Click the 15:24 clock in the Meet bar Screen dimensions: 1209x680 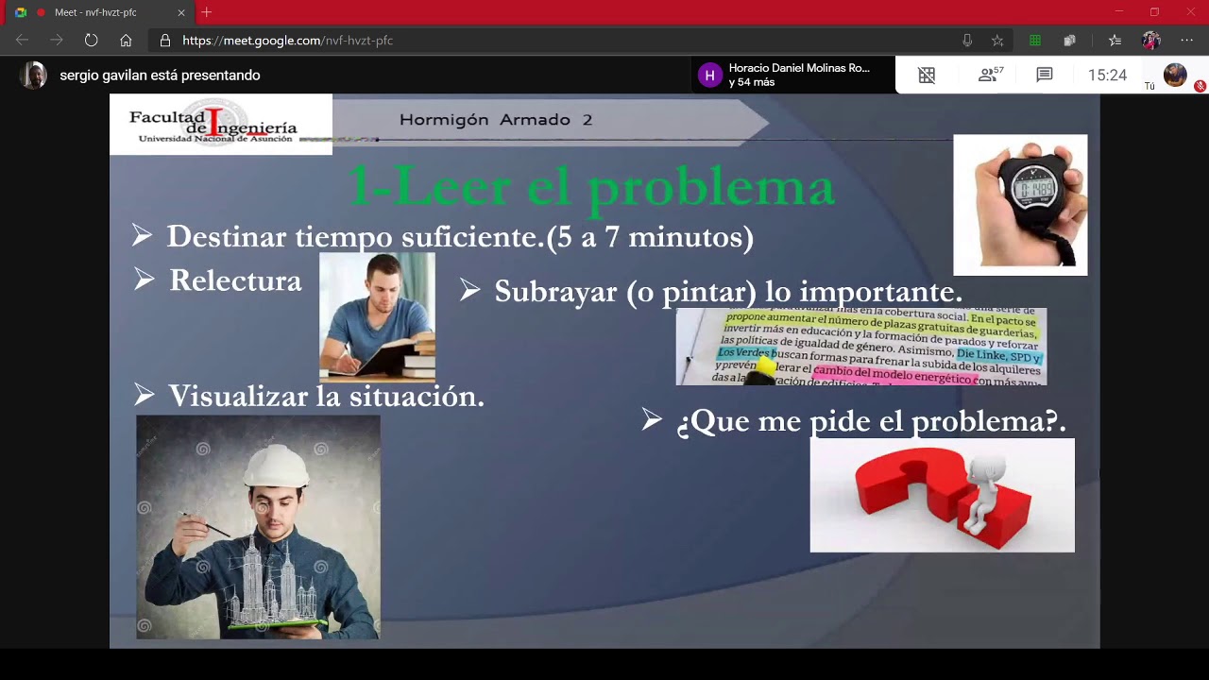pos(1107,76)
